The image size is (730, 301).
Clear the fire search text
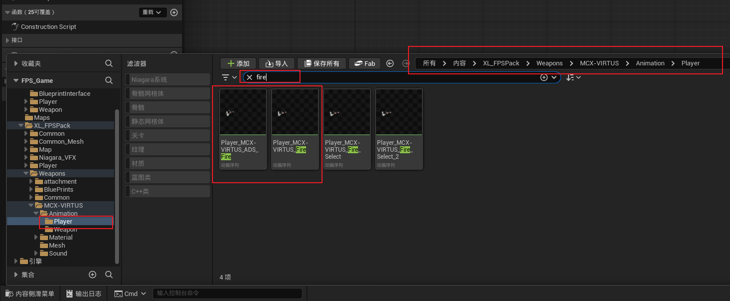tap(249, 77)
